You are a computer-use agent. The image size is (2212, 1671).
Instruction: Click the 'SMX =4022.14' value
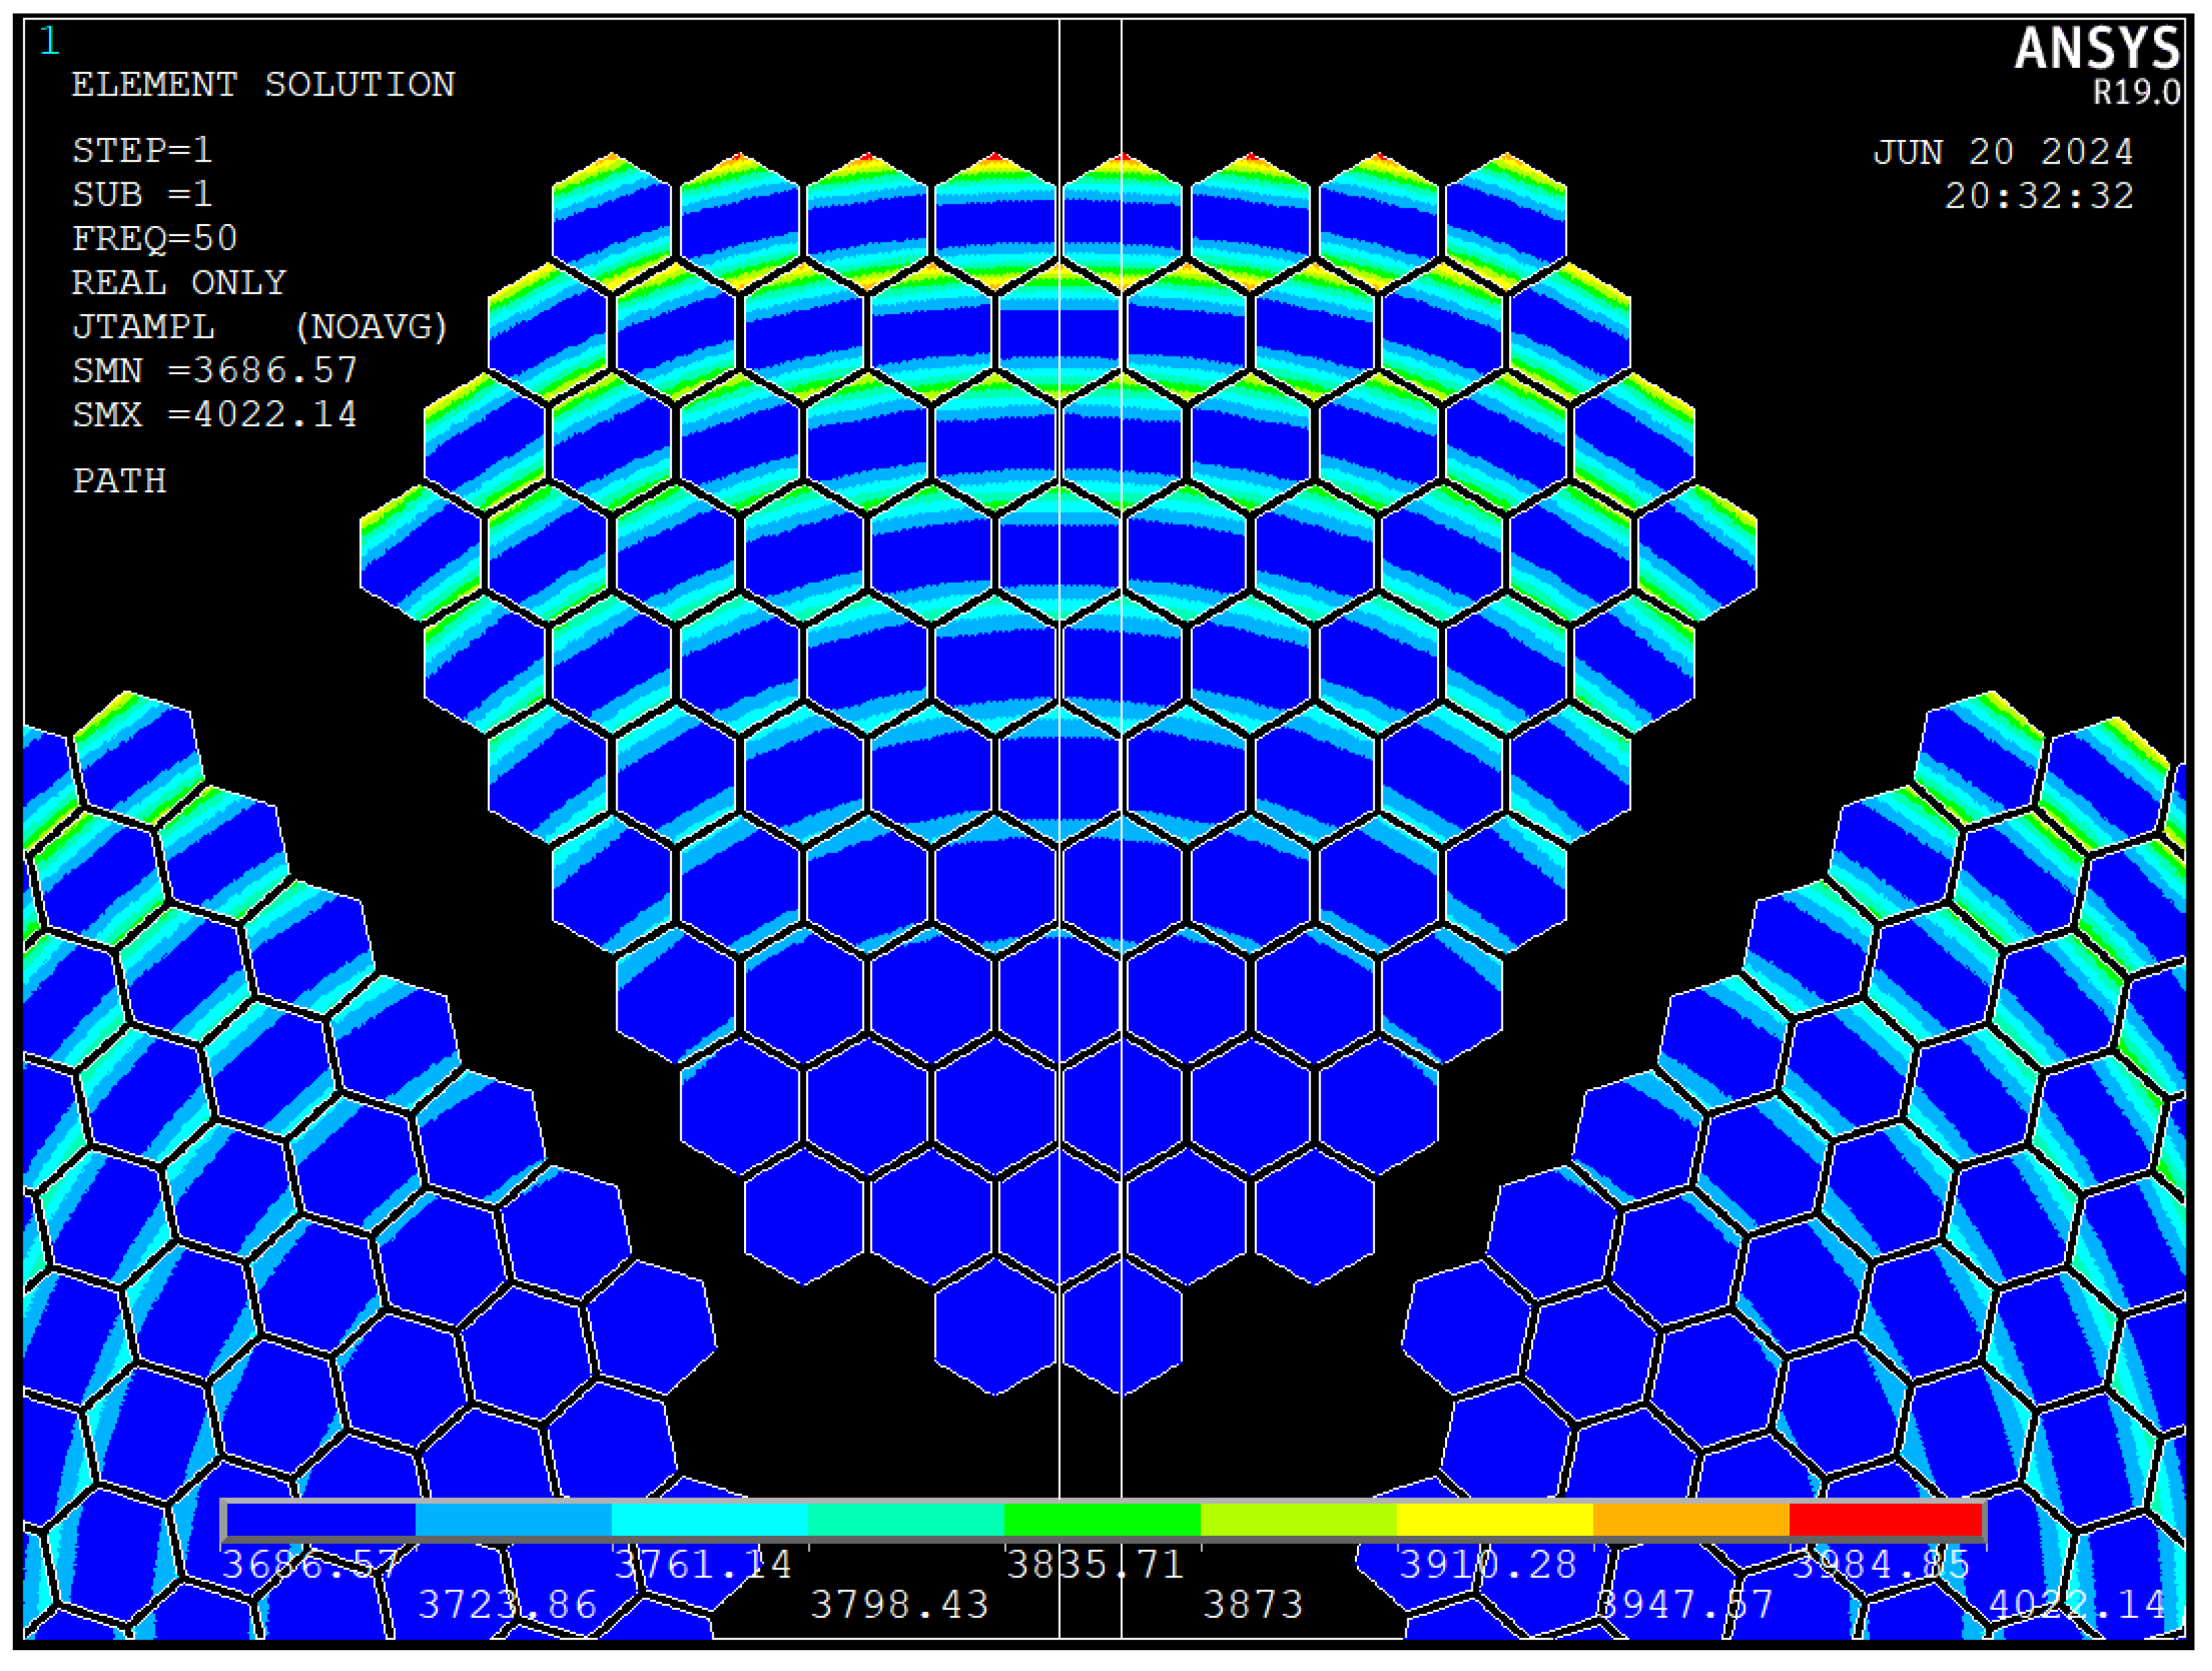[x=215, y=415]
